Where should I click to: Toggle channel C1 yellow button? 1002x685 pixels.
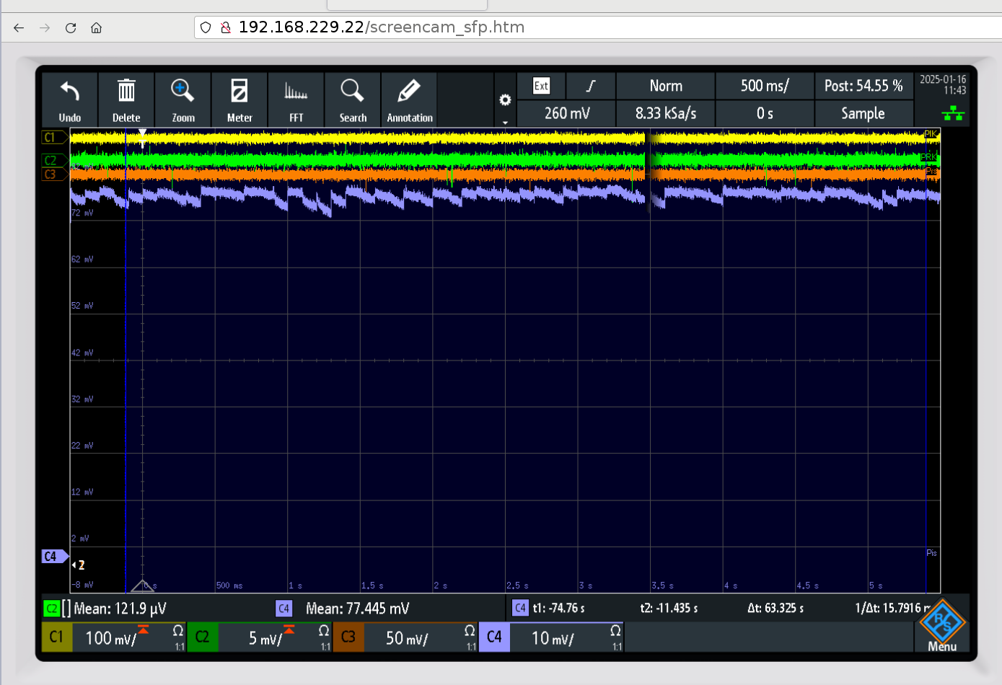[57, 637]
